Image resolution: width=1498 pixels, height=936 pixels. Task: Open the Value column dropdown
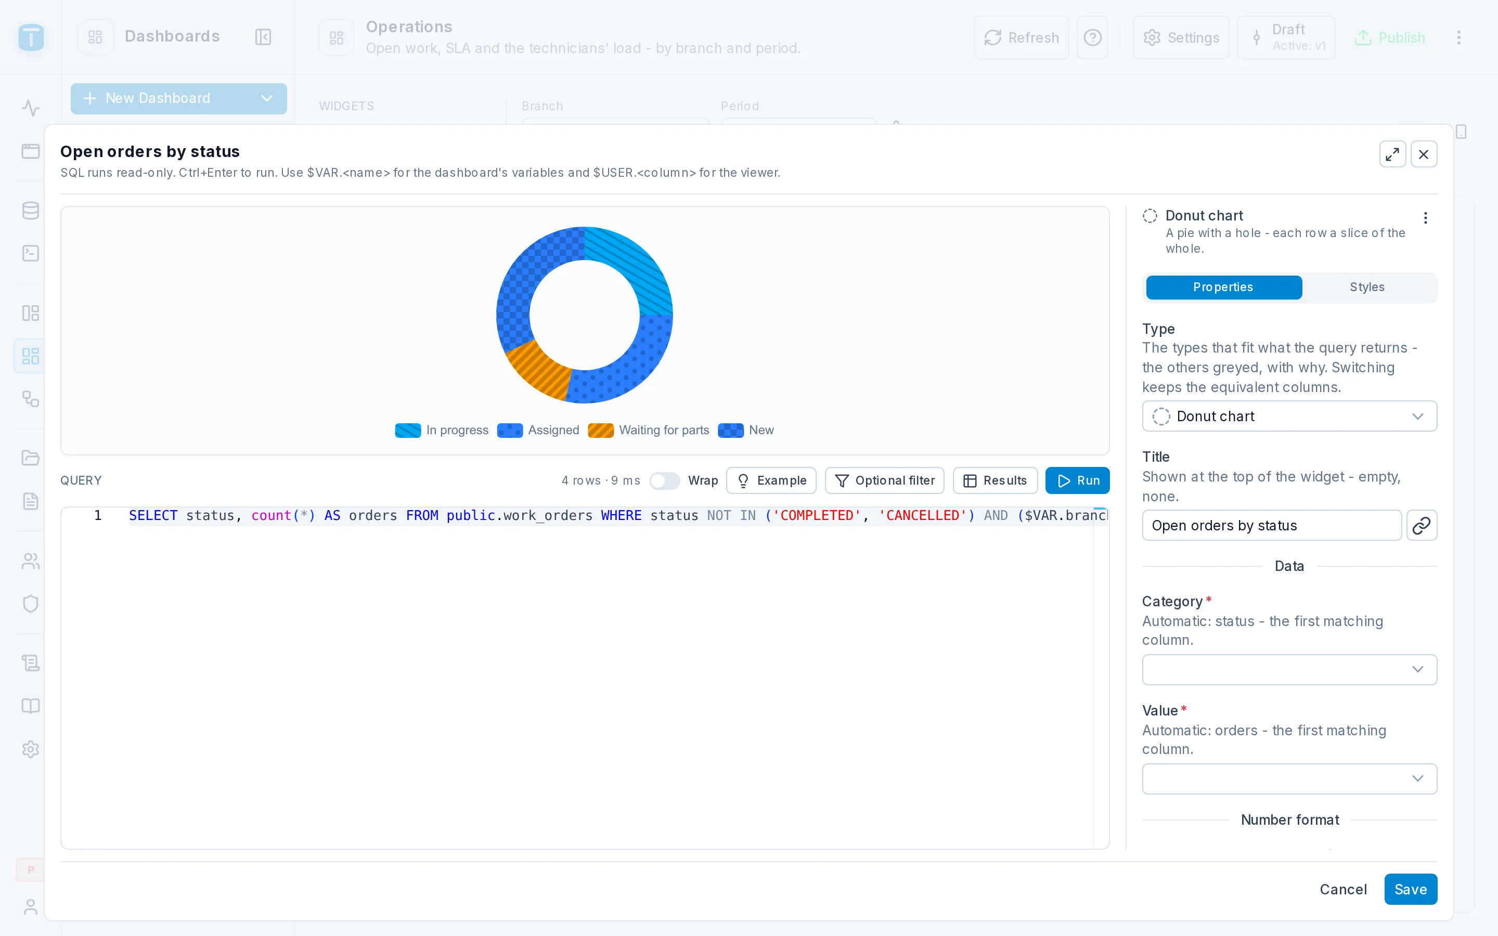1289,779
